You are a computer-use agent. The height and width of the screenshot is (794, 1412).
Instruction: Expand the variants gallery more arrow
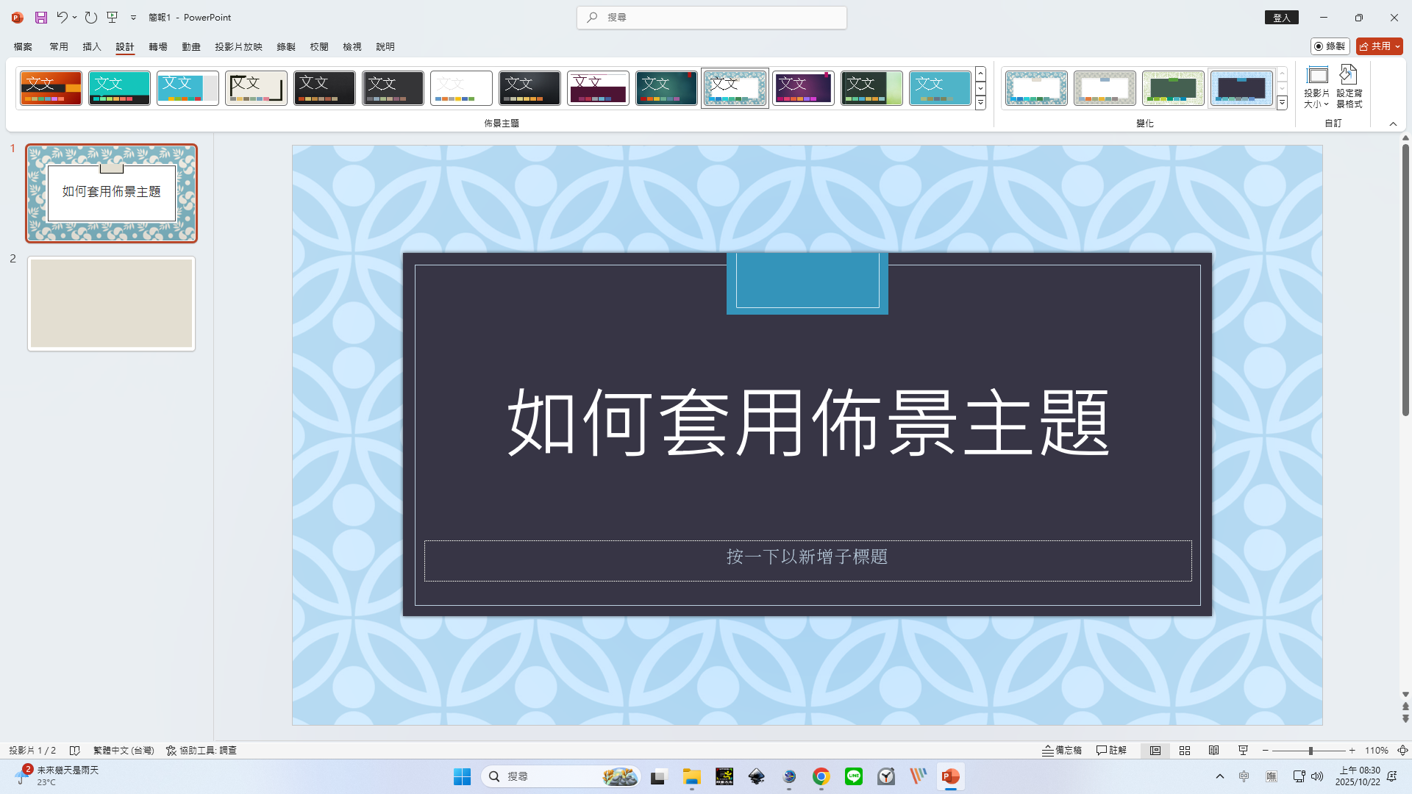point(1282,104)
